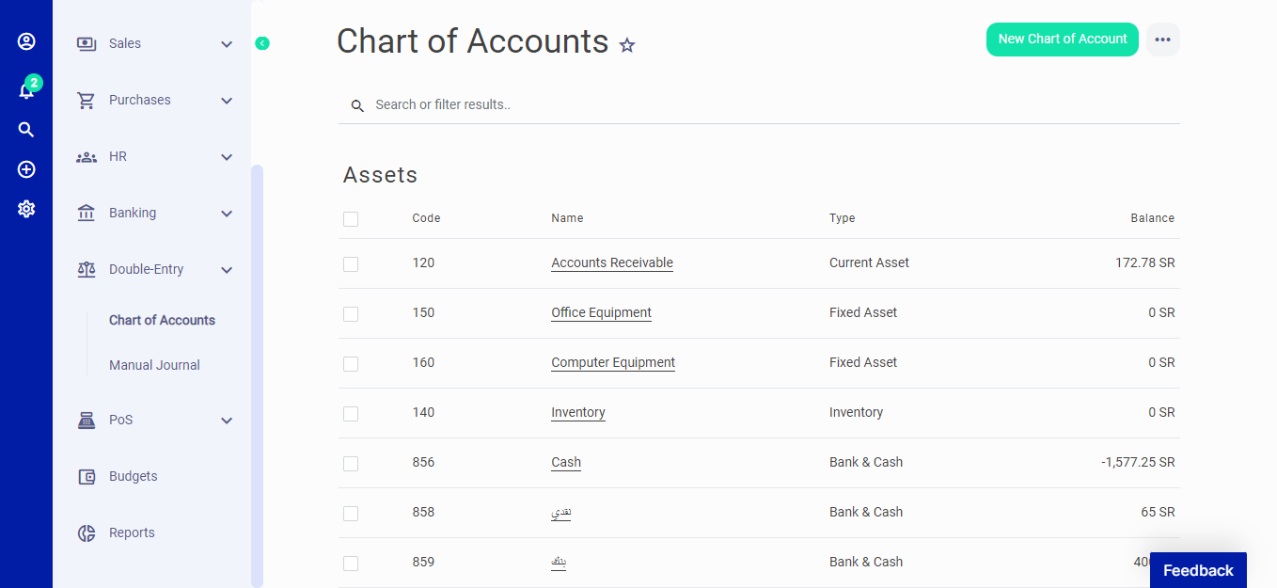Select the PoS register icon
Image resolution: width=1277 pixels, height=588 pixels.
pos(87,420)
